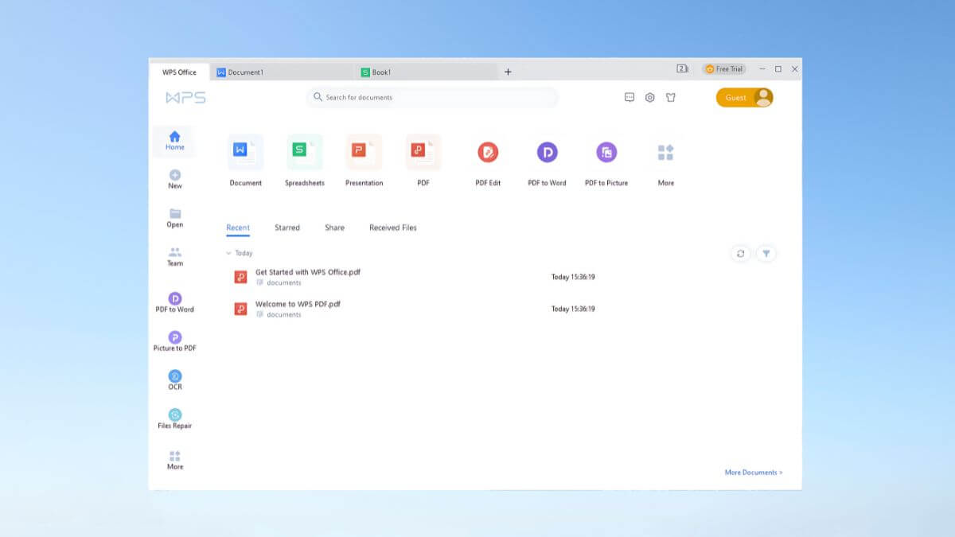Open the Picture to PDF sidebar tool
The width and height of the screenshot is (955, 537).
click(174, 337)
